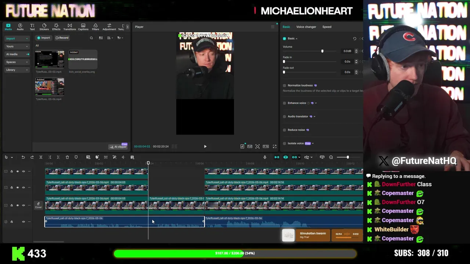Select kick_social_overlay.png thumbnail
The height and width of the screenshot is (264, 470).
point(83,59)
